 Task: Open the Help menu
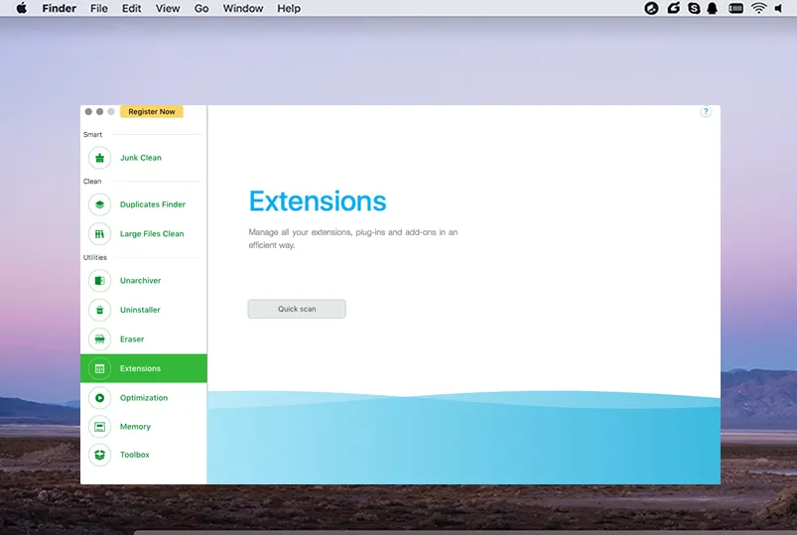coord(289,9)
